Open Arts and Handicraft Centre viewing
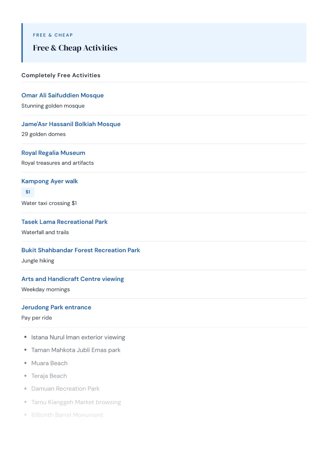Viewport: 328px width, 465px height. (x=73, y=279)
